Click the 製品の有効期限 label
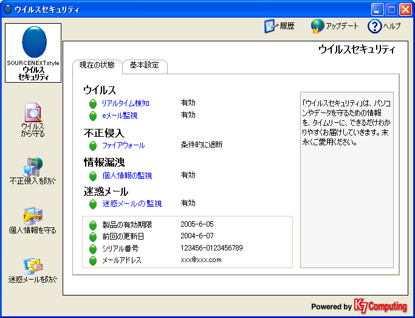415x318 pixels. pos(128,225)
